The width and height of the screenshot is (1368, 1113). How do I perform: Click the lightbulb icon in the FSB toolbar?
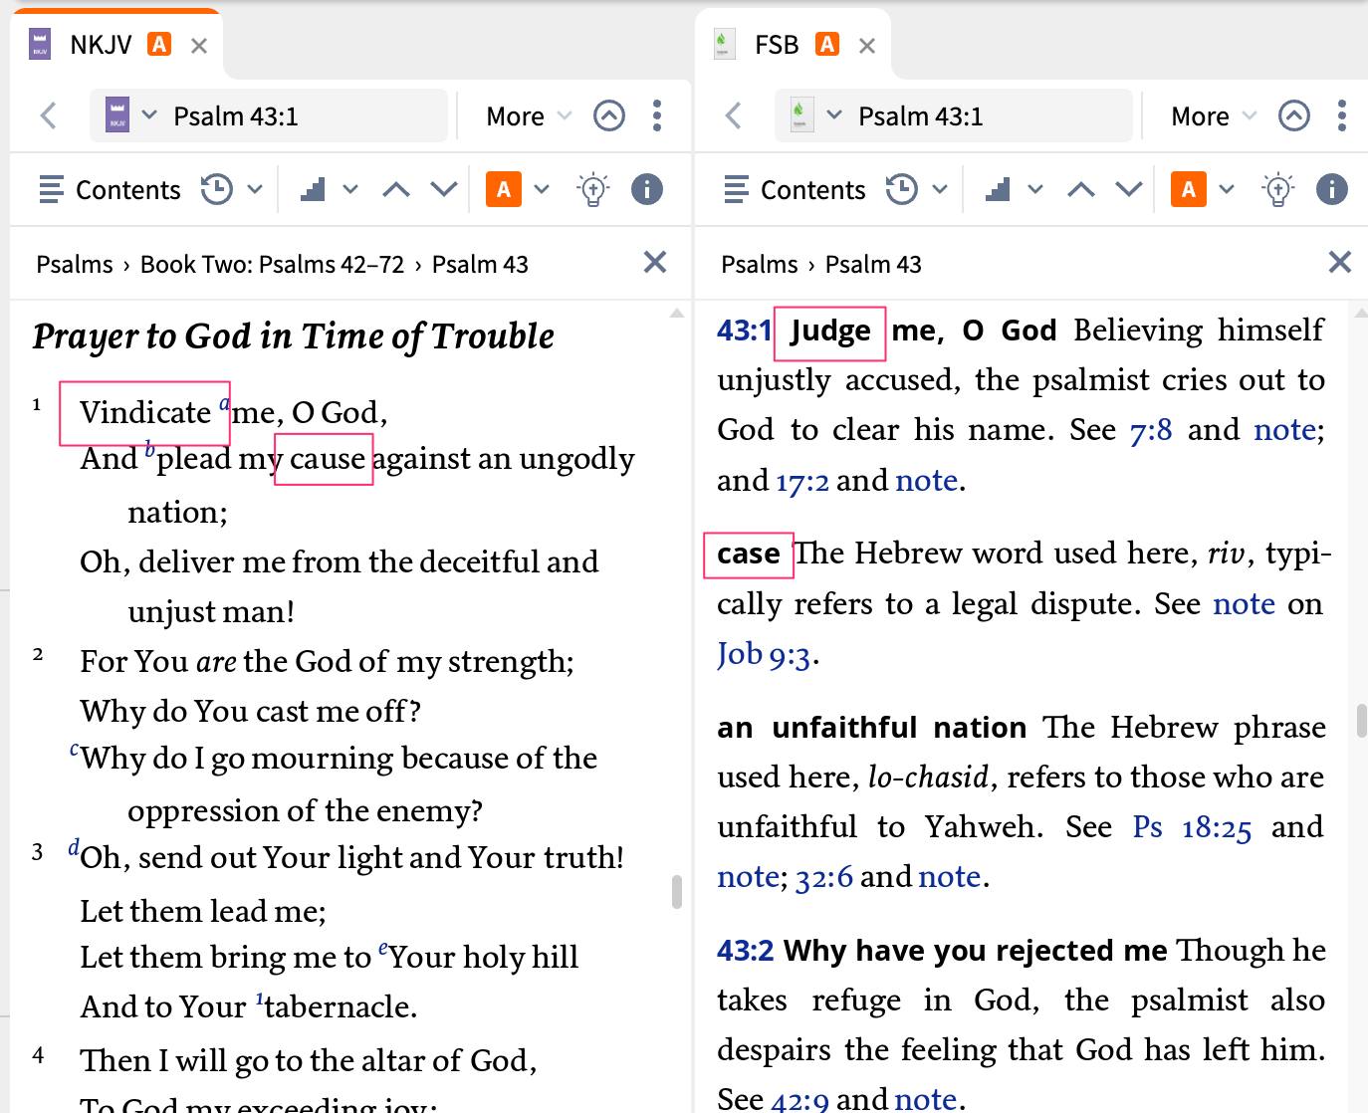point(1278,189)
